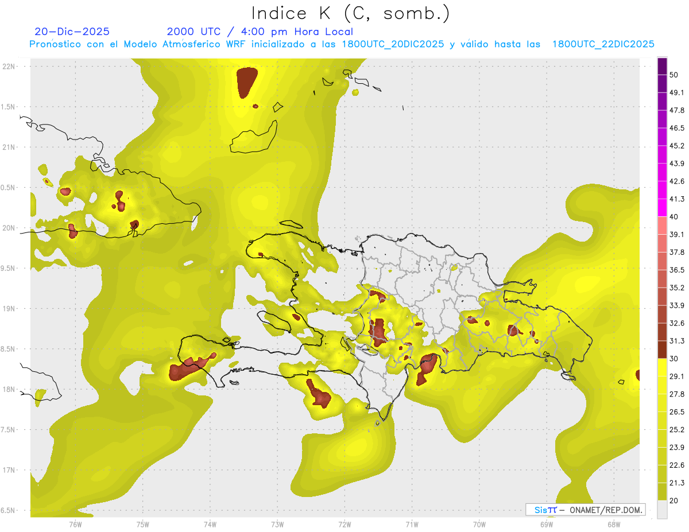The height and width of the screenshot is (532, 689).
Task: Select the "21N" latitude label
Action: pyautogui.click(x=9, y=147)
